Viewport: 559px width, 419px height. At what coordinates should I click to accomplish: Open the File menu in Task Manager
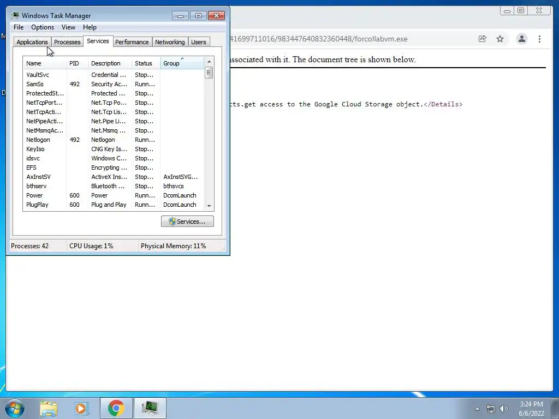click(19, 27)
